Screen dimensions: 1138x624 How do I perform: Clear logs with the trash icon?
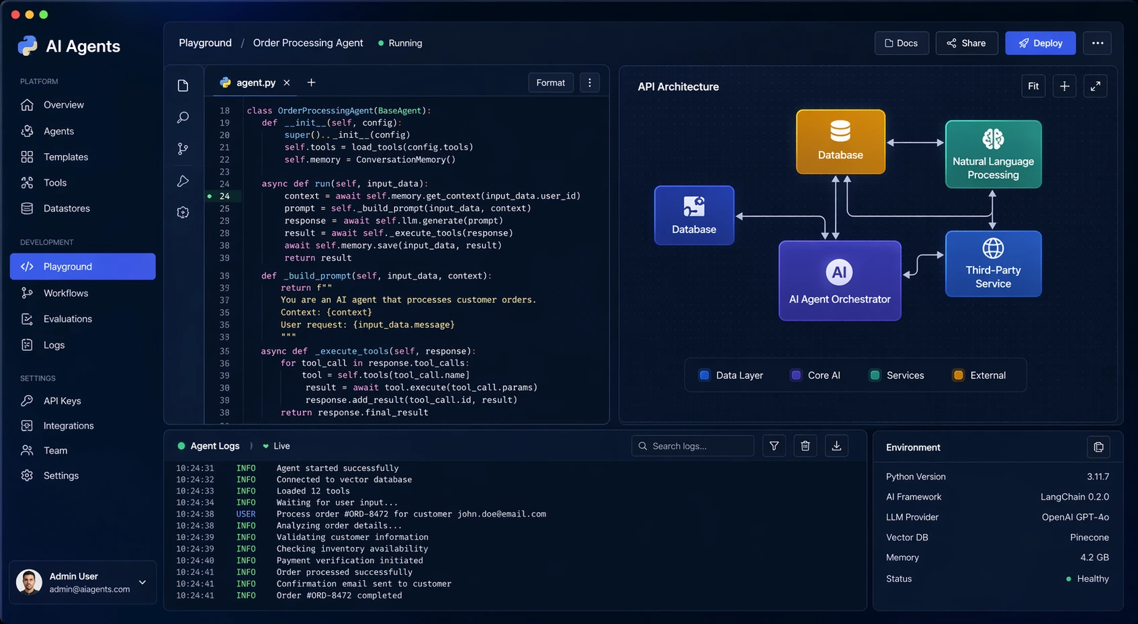pos(805,446)
